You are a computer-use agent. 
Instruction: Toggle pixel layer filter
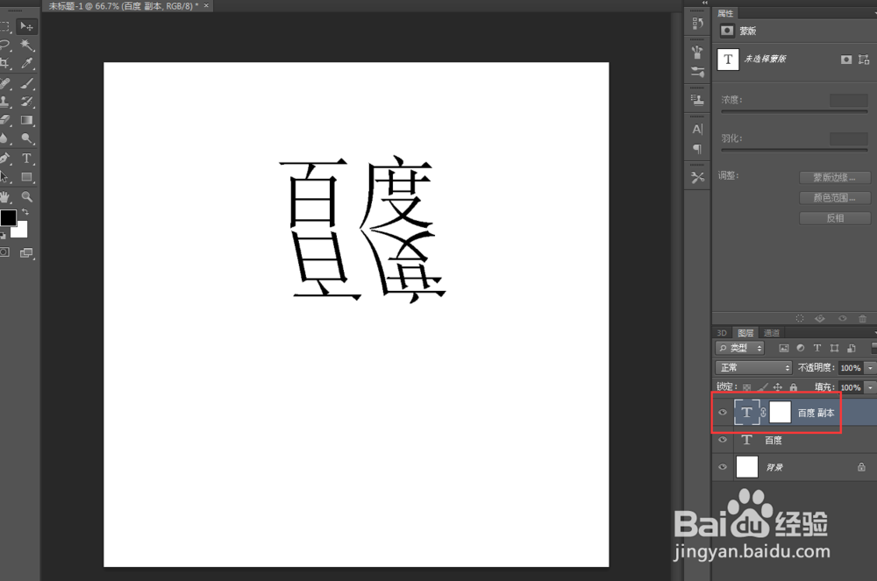pyautogui.click(x=783, y=348)
